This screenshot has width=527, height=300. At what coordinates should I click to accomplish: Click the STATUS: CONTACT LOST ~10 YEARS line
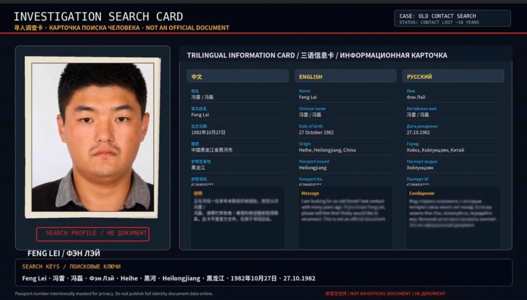(440, 23)
